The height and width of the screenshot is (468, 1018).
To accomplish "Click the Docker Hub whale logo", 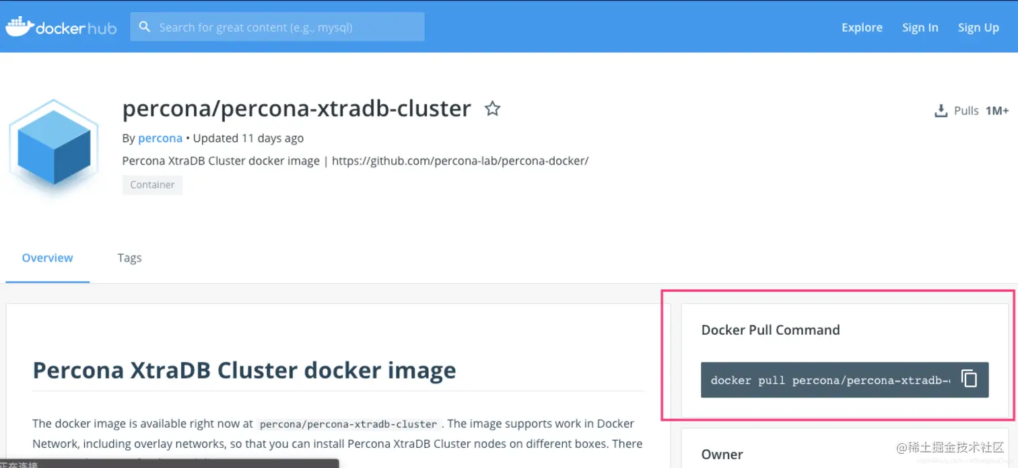I will tap(61, 27).
